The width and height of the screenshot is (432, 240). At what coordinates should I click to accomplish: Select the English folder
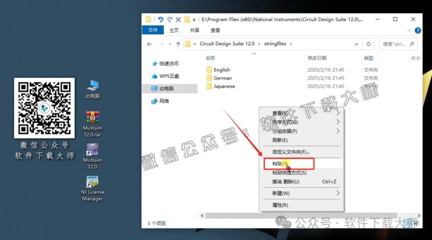click(222, 70)
